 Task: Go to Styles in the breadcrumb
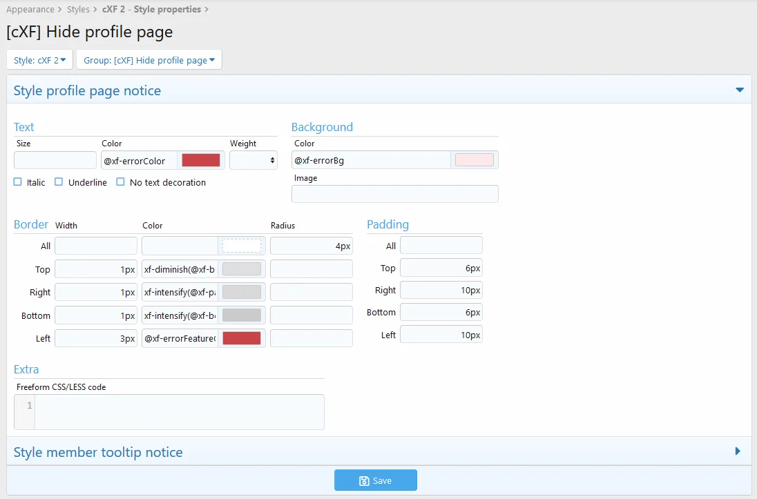coord(78,10)
